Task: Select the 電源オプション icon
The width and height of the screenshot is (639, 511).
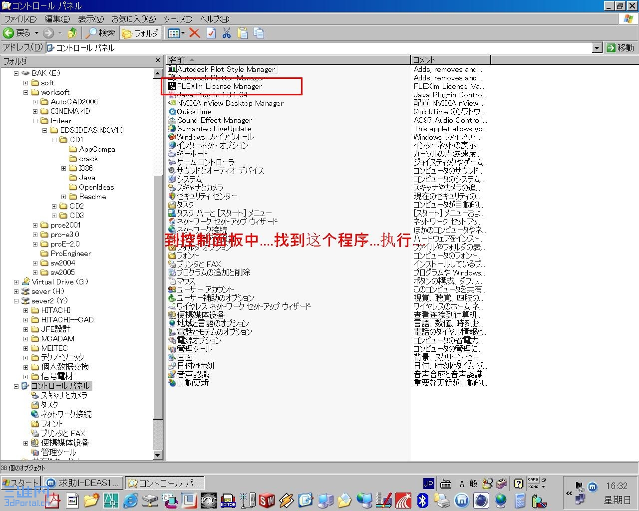Action: pyautogui.click(x=172, y=340)
